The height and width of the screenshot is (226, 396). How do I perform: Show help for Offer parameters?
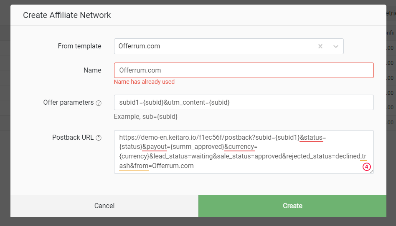99,103
